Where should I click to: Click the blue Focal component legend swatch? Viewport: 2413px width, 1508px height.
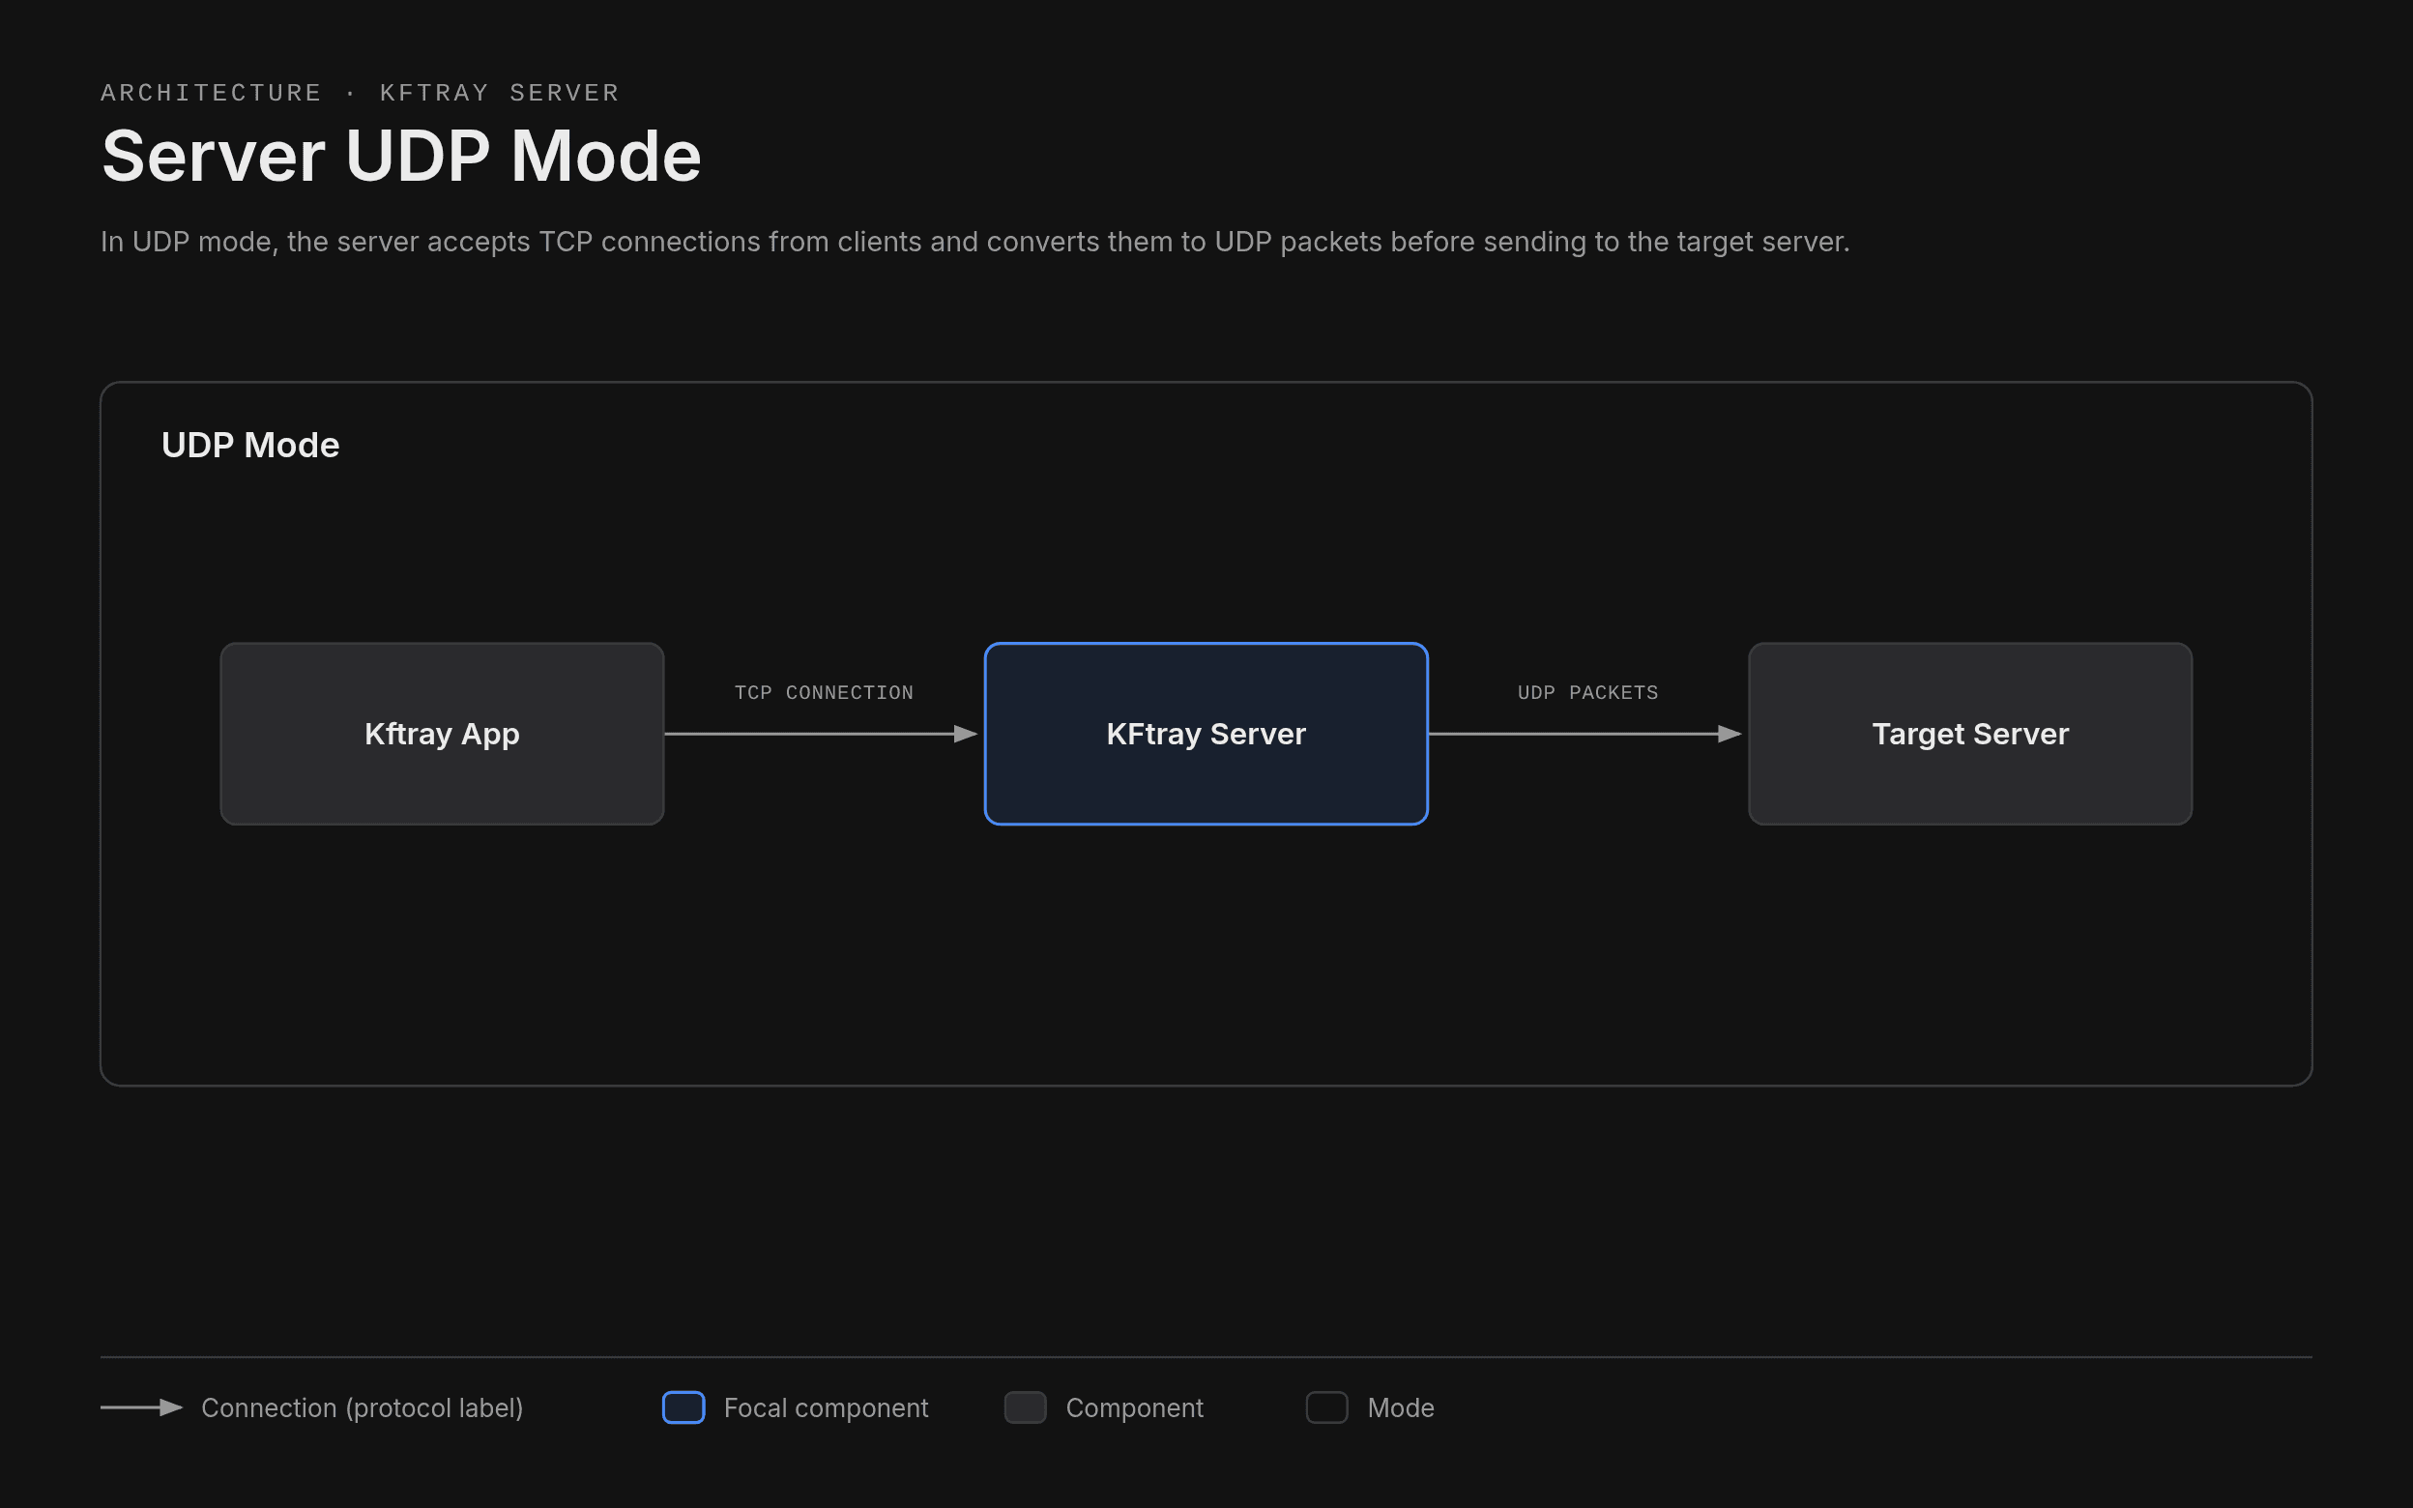tap(684, 1407)
